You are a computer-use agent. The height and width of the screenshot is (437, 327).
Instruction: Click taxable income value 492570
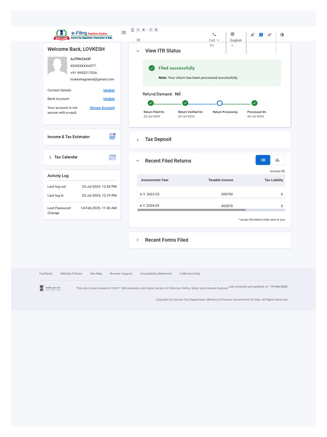click(227, 206)
